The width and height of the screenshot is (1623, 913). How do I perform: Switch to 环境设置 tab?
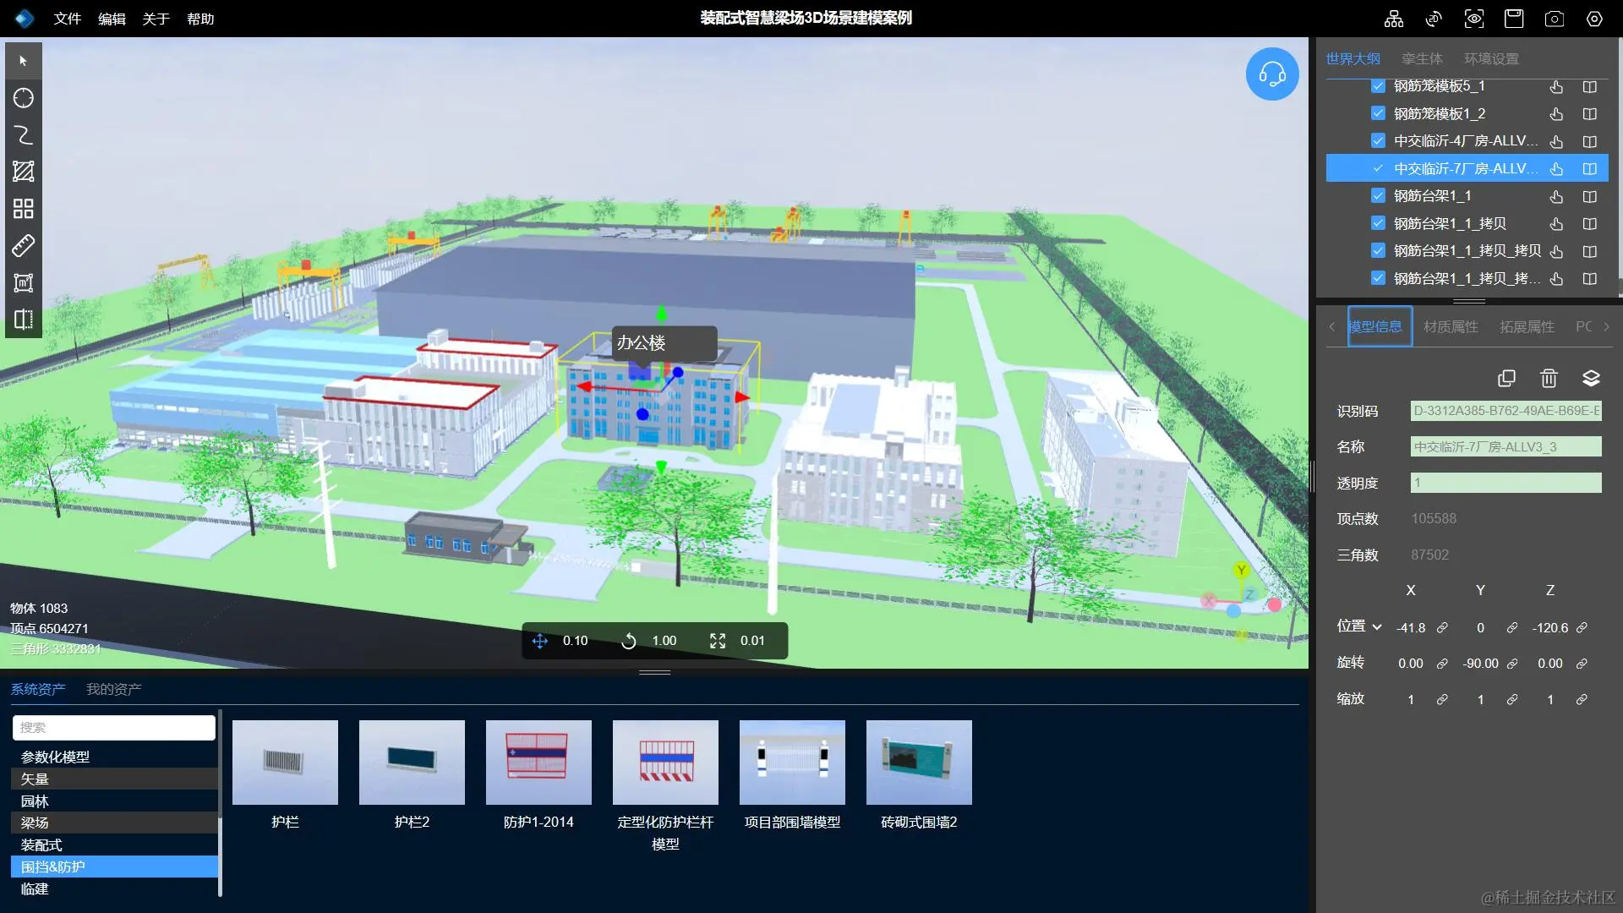1491,59
